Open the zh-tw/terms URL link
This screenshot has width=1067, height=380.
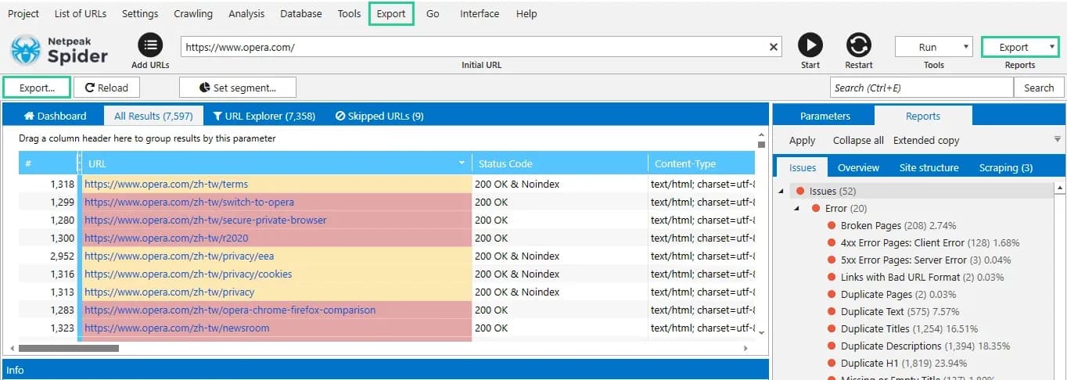166,184
